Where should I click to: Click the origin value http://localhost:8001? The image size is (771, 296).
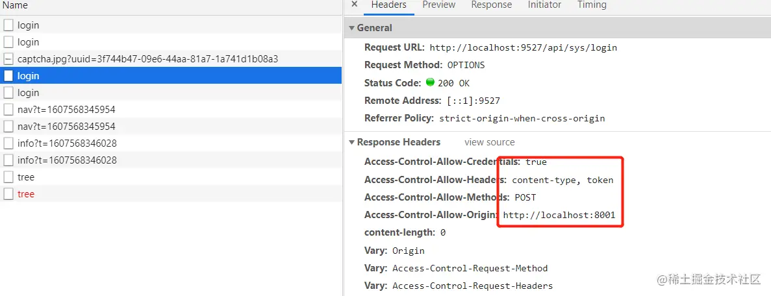pos(559,216)
